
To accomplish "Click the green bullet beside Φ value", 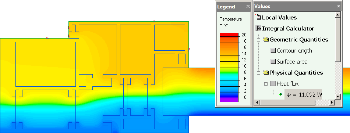I will tap(280, 94).
